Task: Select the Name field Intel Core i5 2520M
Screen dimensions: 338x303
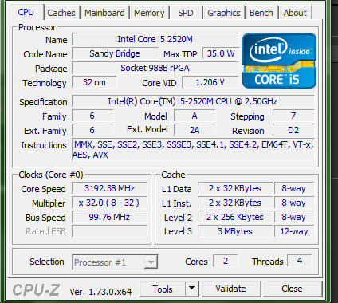Action: click(x=155, y=39)
